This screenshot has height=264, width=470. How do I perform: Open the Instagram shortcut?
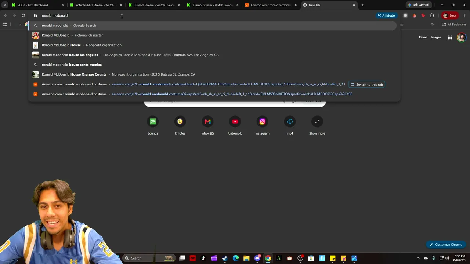coord(262,125)
